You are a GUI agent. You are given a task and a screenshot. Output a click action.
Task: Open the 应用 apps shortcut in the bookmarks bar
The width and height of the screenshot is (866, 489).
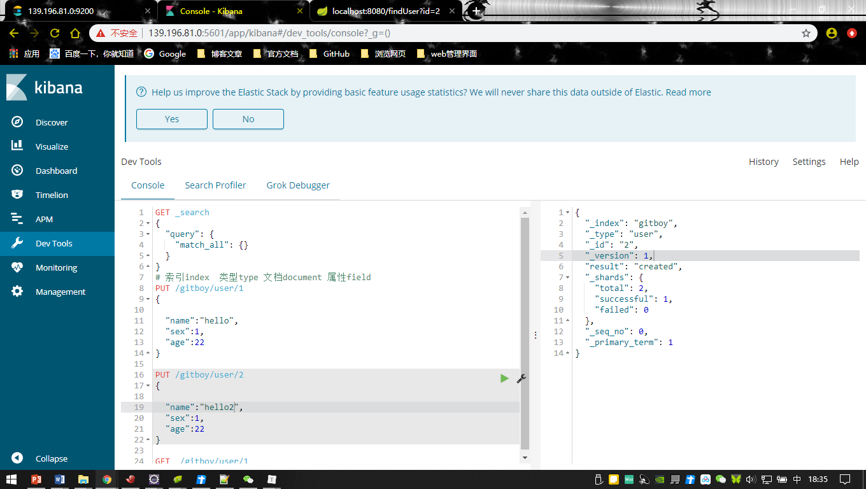[x=24, y=53]
